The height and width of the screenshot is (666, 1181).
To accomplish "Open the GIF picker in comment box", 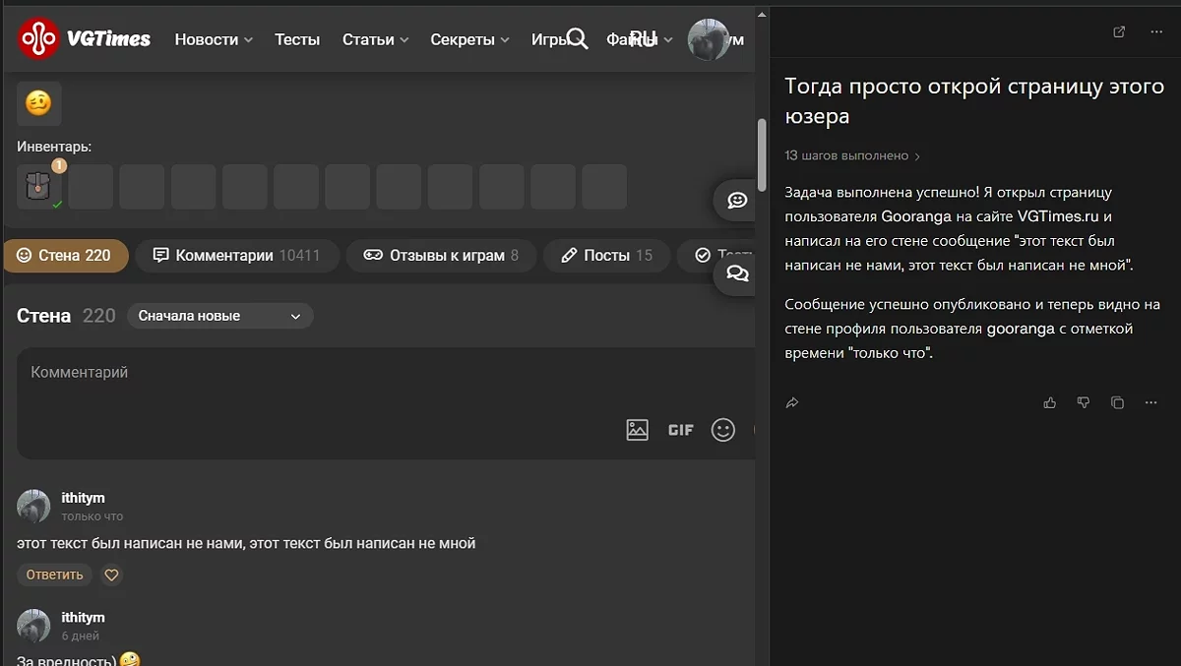I will point(681,430).
